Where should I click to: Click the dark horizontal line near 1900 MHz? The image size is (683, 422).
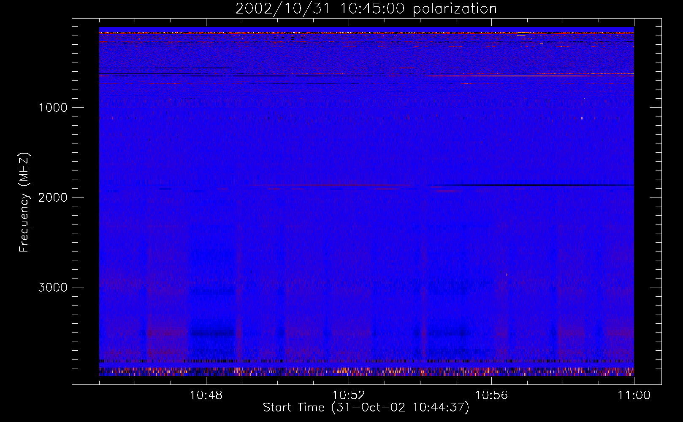pos(532,185)
